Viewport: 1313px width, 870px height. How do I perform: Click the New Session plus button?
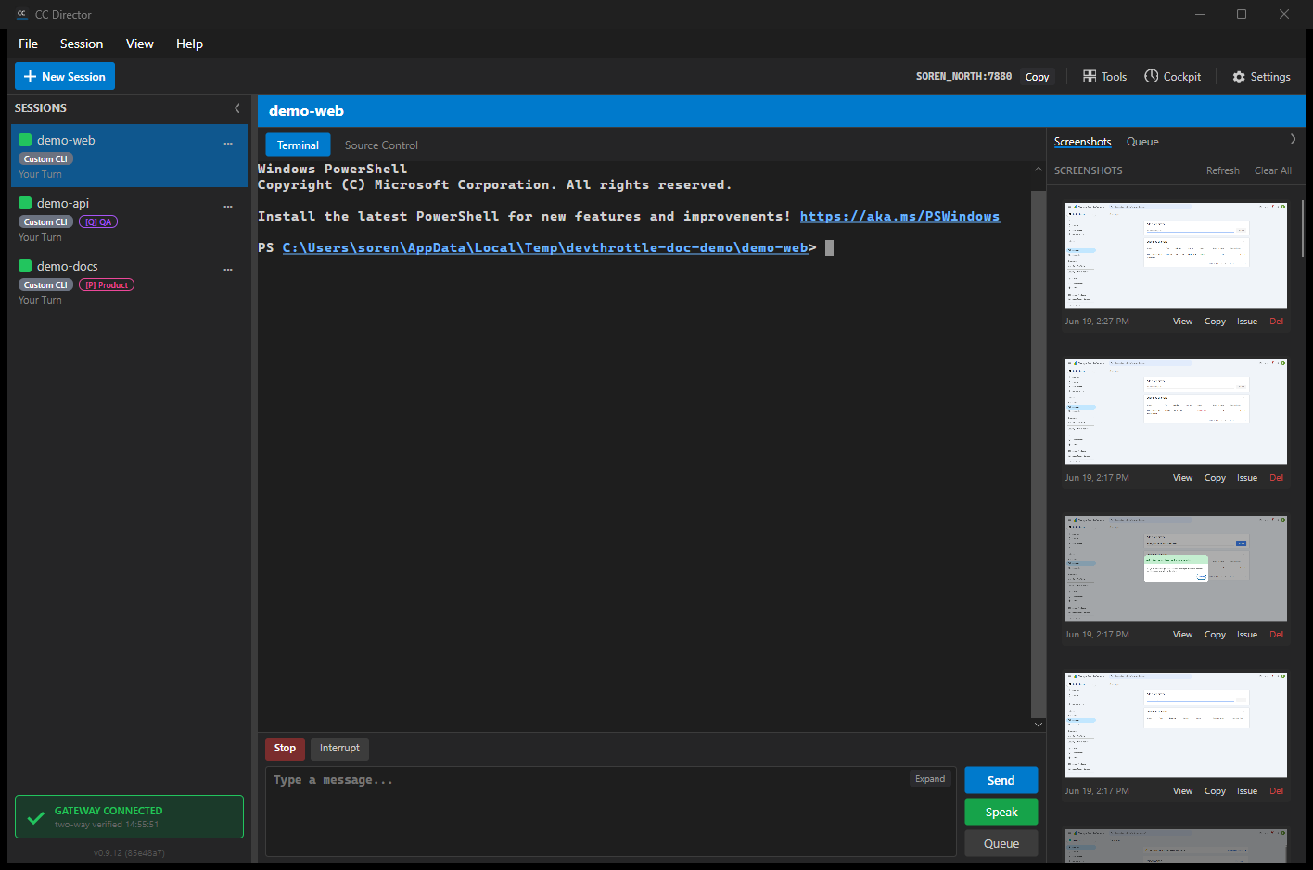coord(65,77)
